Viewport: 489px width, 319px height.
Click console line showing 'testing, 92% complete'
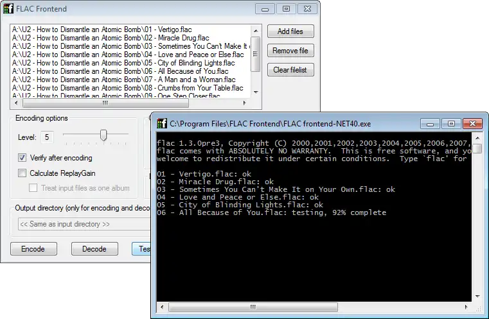272,212
